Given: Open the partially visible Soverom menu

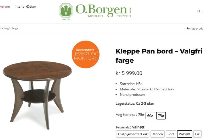Looking at the screenshot, I should pyautogui.click(x=5, y=7).
